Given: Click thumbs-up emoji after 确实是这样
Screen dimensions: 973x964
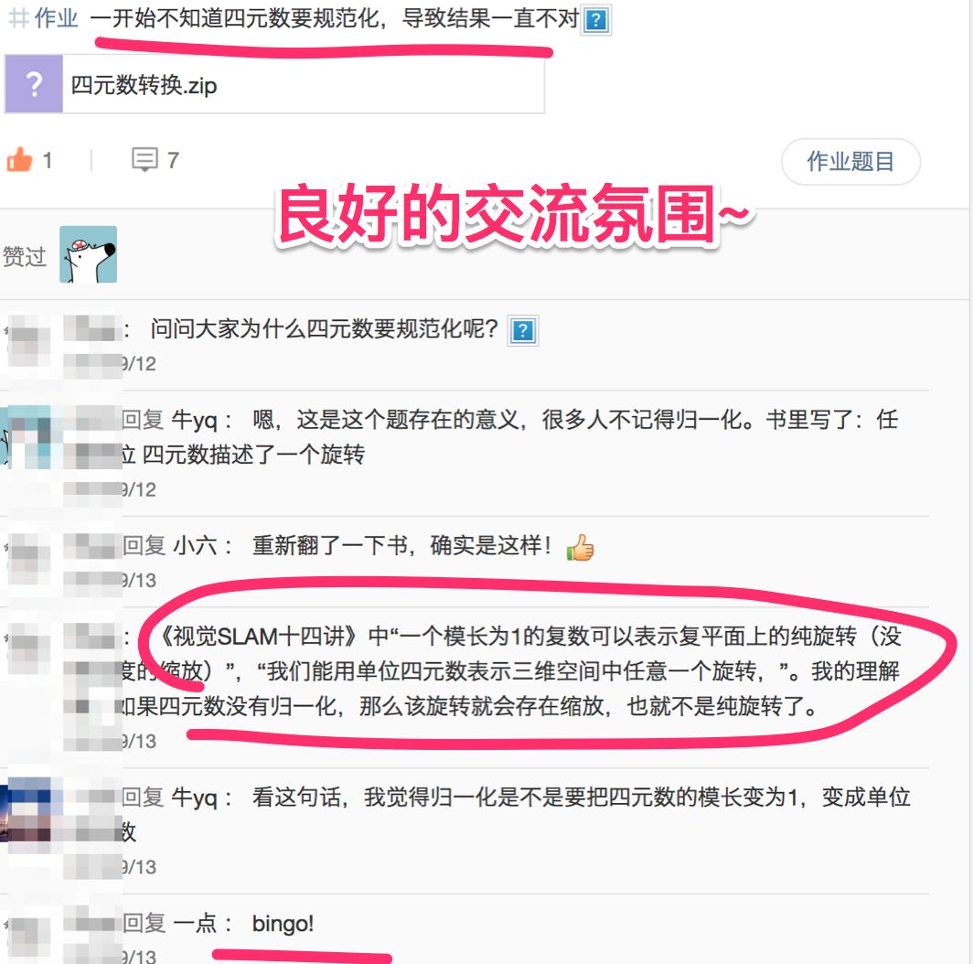Looking at the screenshot, I should click(x=580, y=547).
